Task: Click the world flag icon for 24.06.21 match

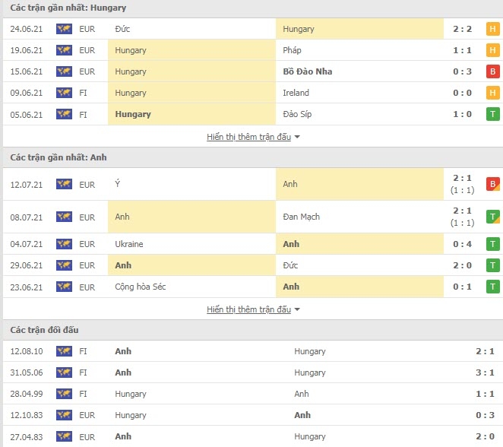Action: click(x=64, y=29)
